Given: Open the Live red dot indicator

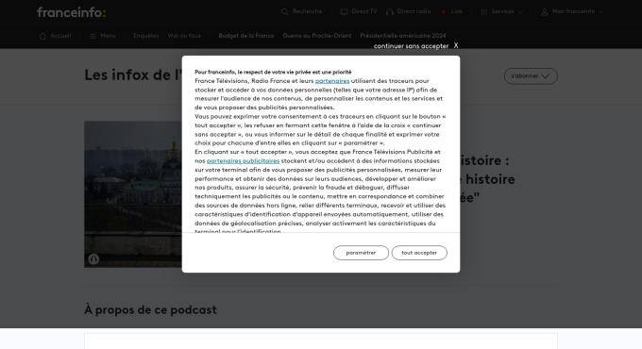Looking at the screenshot, I should [444, 12].
